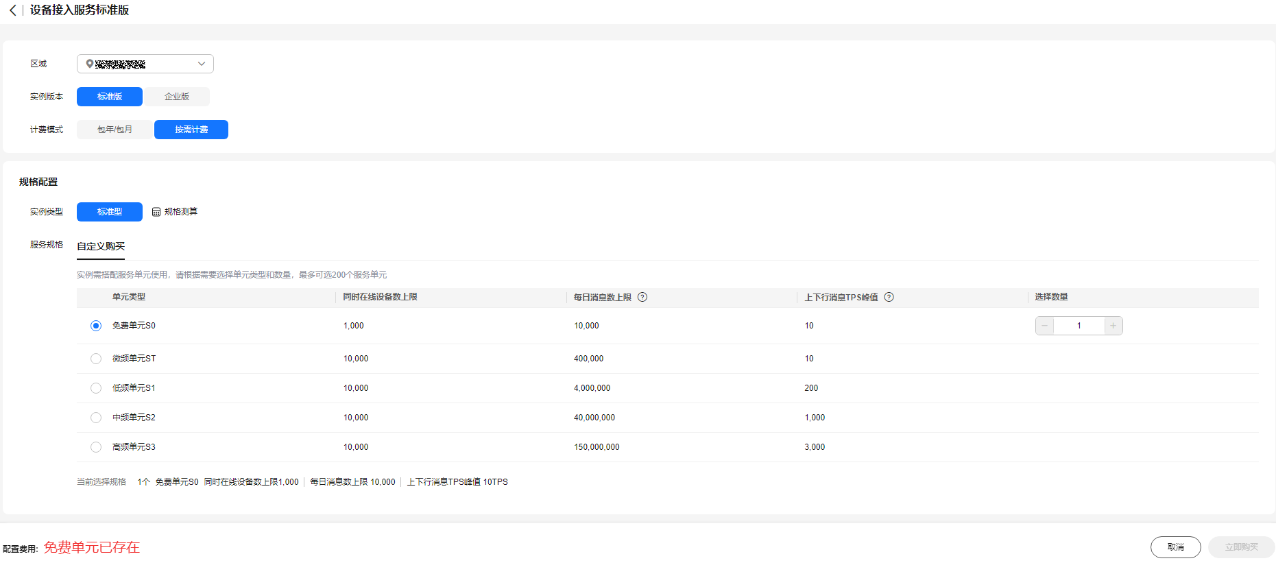Open the 区域 region dropdown
1276x563 pixels.
[x=145, y=64]
